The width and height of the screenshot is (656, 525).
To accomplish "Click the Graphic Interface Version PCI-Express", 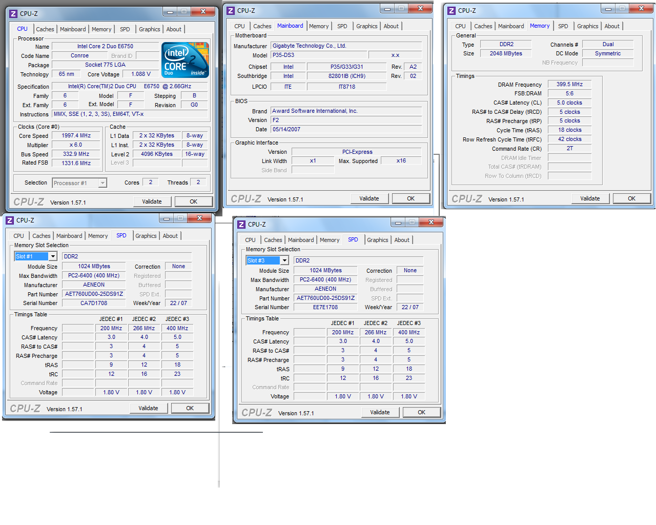I will [x=357, y=152].
